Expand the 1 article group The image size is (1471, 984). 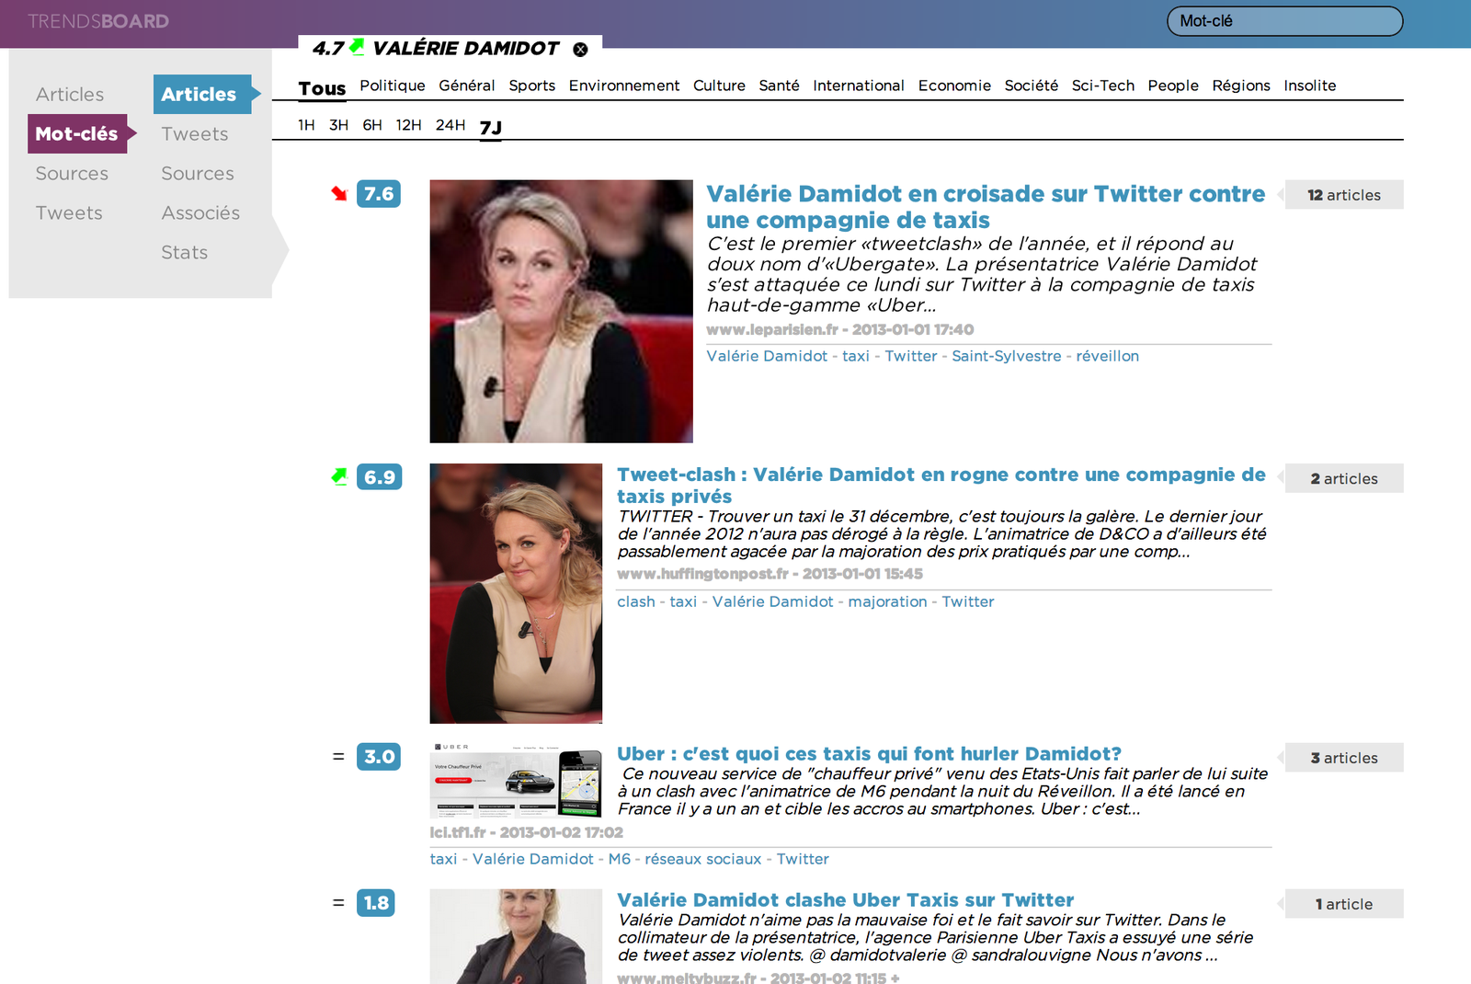coord(1344,904)
